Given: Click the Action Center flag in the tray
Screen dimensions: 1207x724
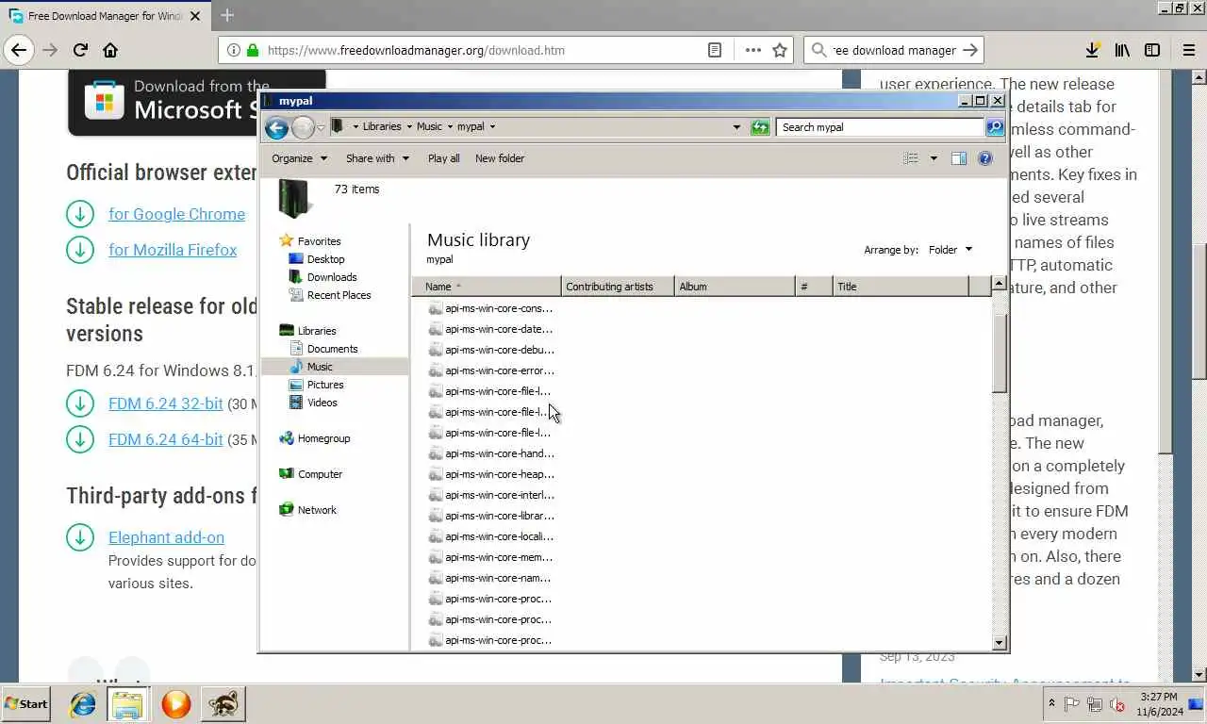Looking at the screenshot, I should point(1072,704).
